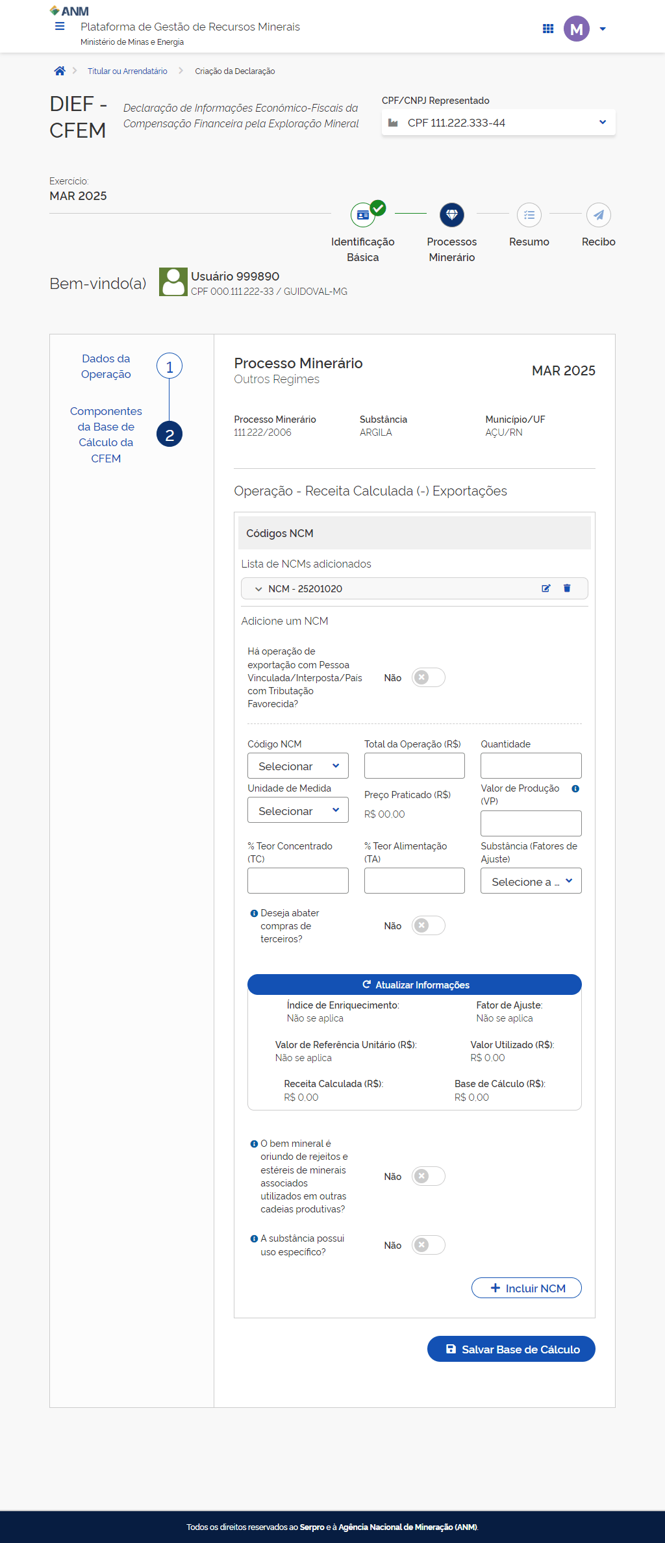
Task: Click the Resumo step icon
Action: (x=529, y=215)
